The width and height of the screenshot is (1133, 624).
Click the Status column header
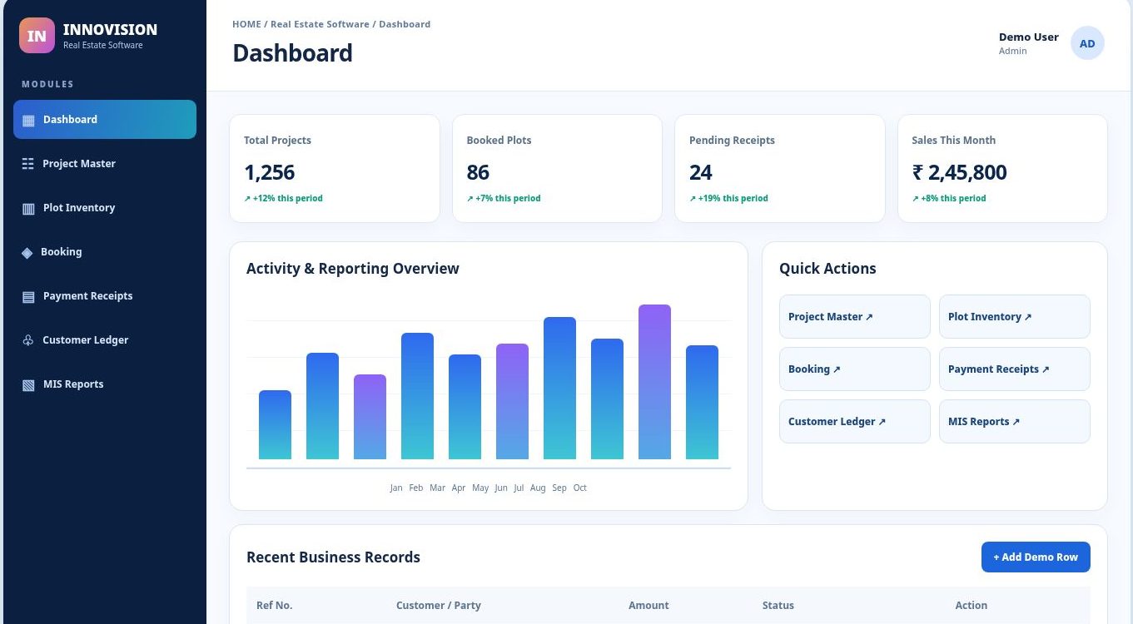click(x=778, y=606)
